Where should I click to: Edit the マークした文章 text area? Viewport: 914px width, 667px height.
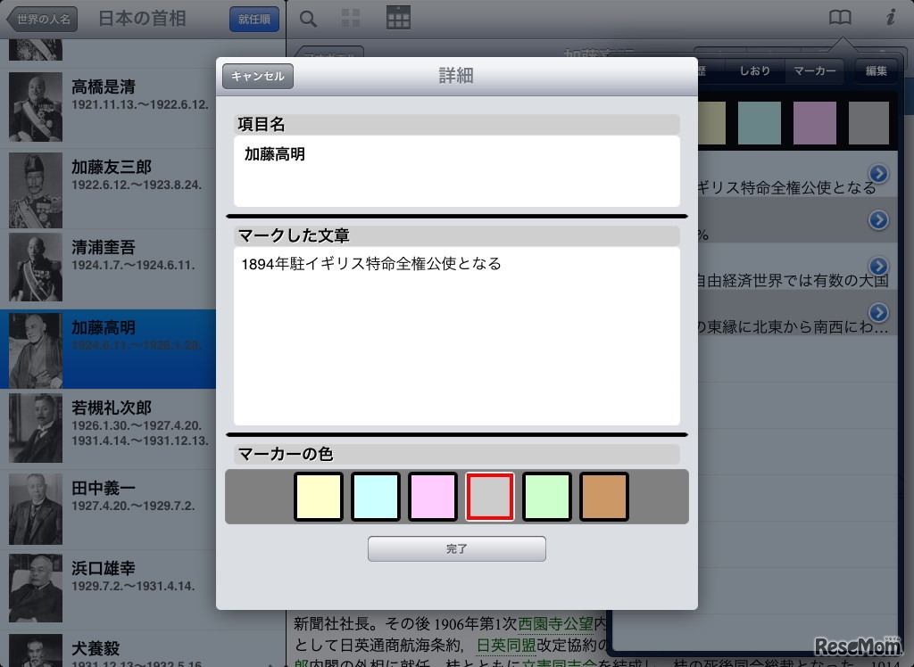457,336
